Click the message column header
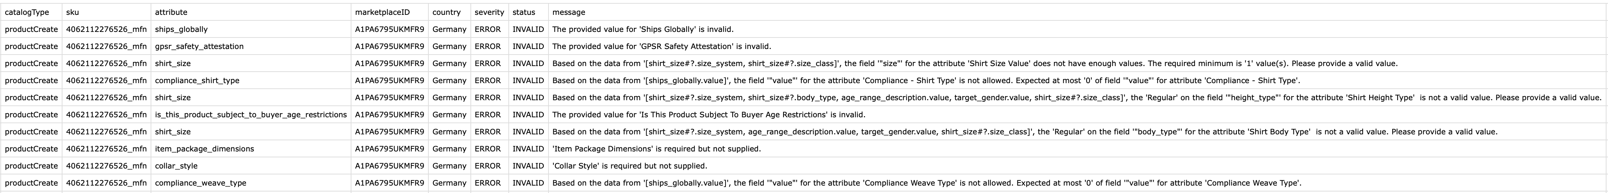 point(569,13)
